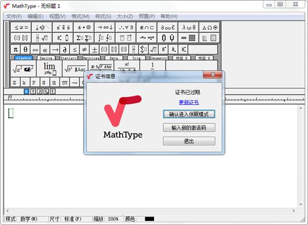Open the operator symbols palette (±•⊗)
Viewport: 308px width, 225px height.
(84, 28)
